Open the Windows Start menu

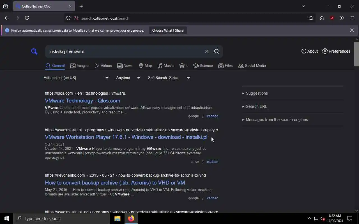(x=7, y=218)
